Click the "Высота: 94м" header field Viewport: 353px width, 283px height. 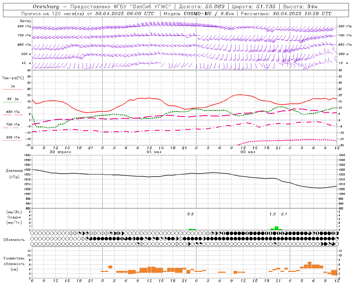[300, 6]
